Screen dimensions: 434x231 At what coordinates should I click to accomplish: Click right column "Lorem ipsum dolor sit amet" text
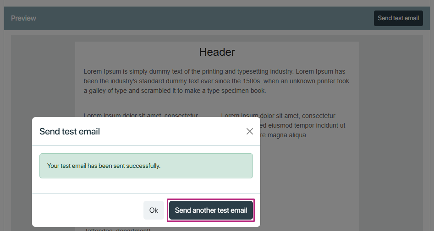pyautogui.click(x=278, y=116)
